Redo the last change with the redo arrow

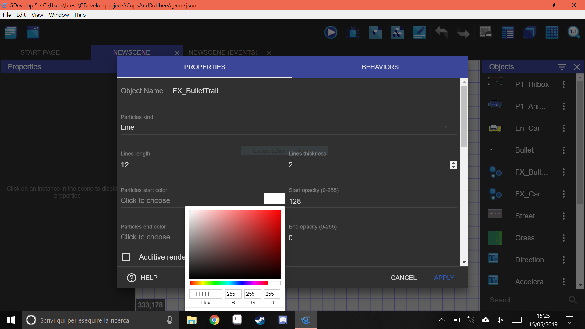[463, 32]
